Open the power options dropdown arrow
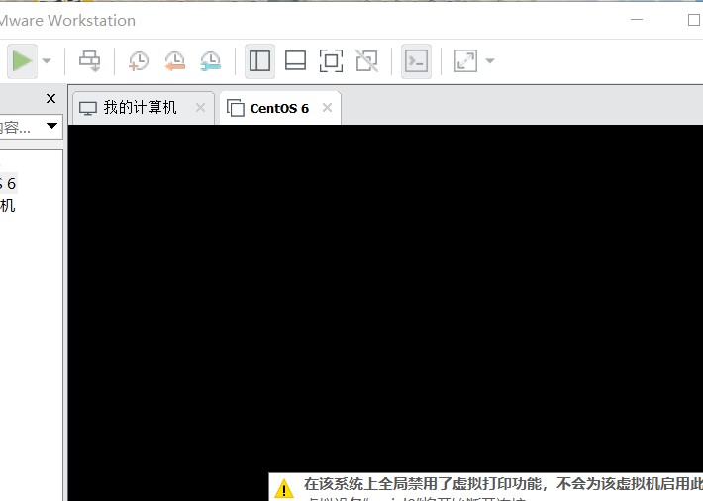Viewport: 703px width, 501px height. 47,61
